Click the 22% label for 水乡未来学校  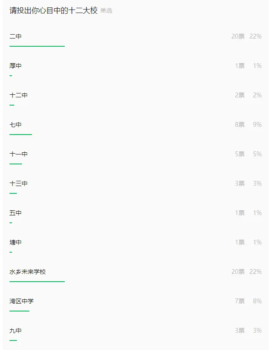coord(256,272)
